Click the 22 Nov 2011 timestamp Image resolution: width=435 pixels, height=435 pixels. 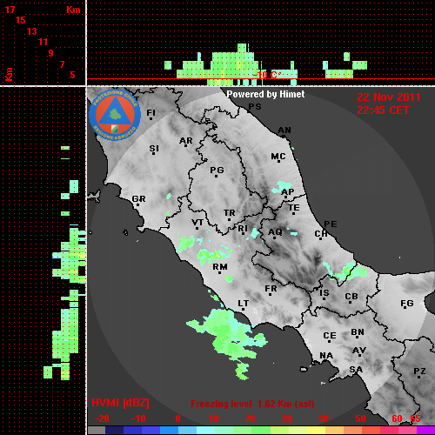click(389, 97)
